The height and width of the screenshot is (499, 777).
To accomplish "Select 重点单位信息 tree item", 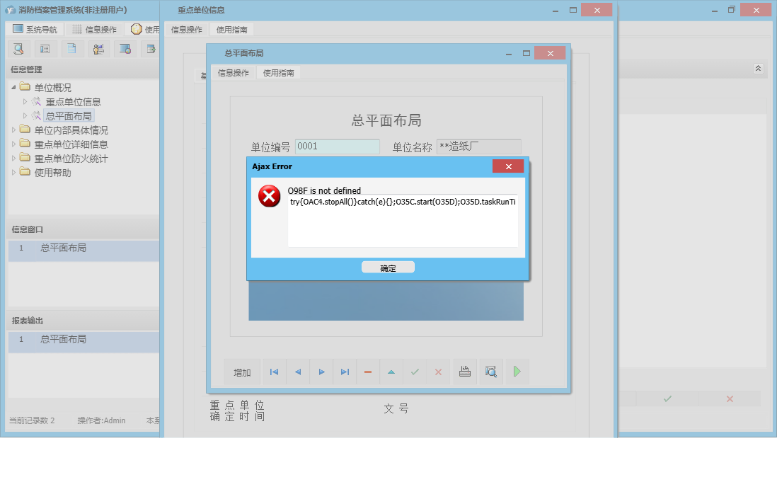I will coord(74,102).
